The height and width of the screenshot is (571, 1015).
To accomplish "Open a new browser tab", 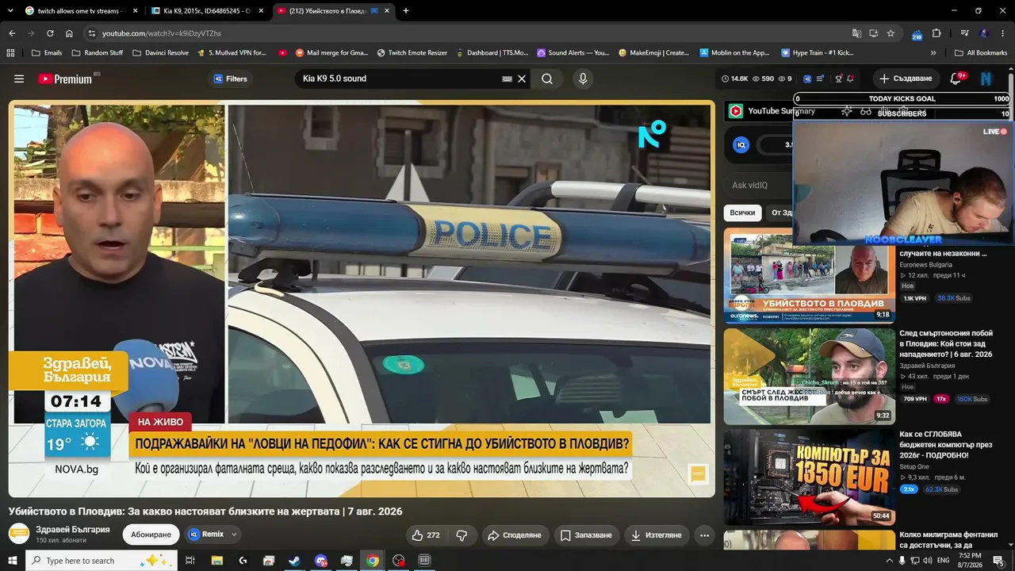I will [406, 11].
